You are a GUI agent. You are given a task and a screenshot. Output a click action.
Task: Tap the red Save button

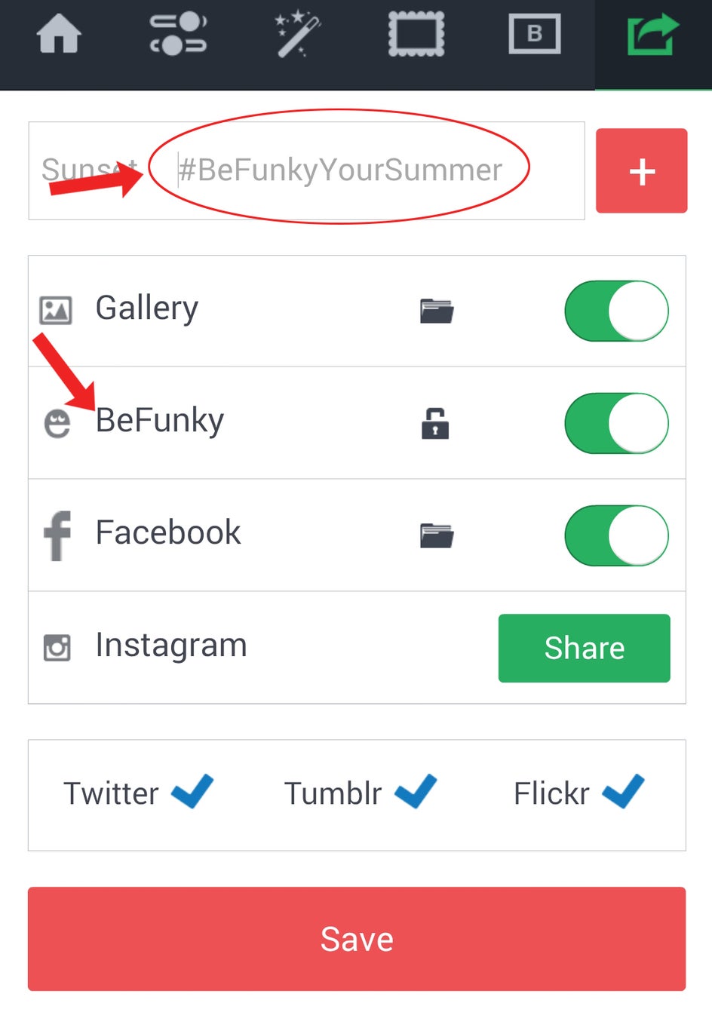pos(357,939)
